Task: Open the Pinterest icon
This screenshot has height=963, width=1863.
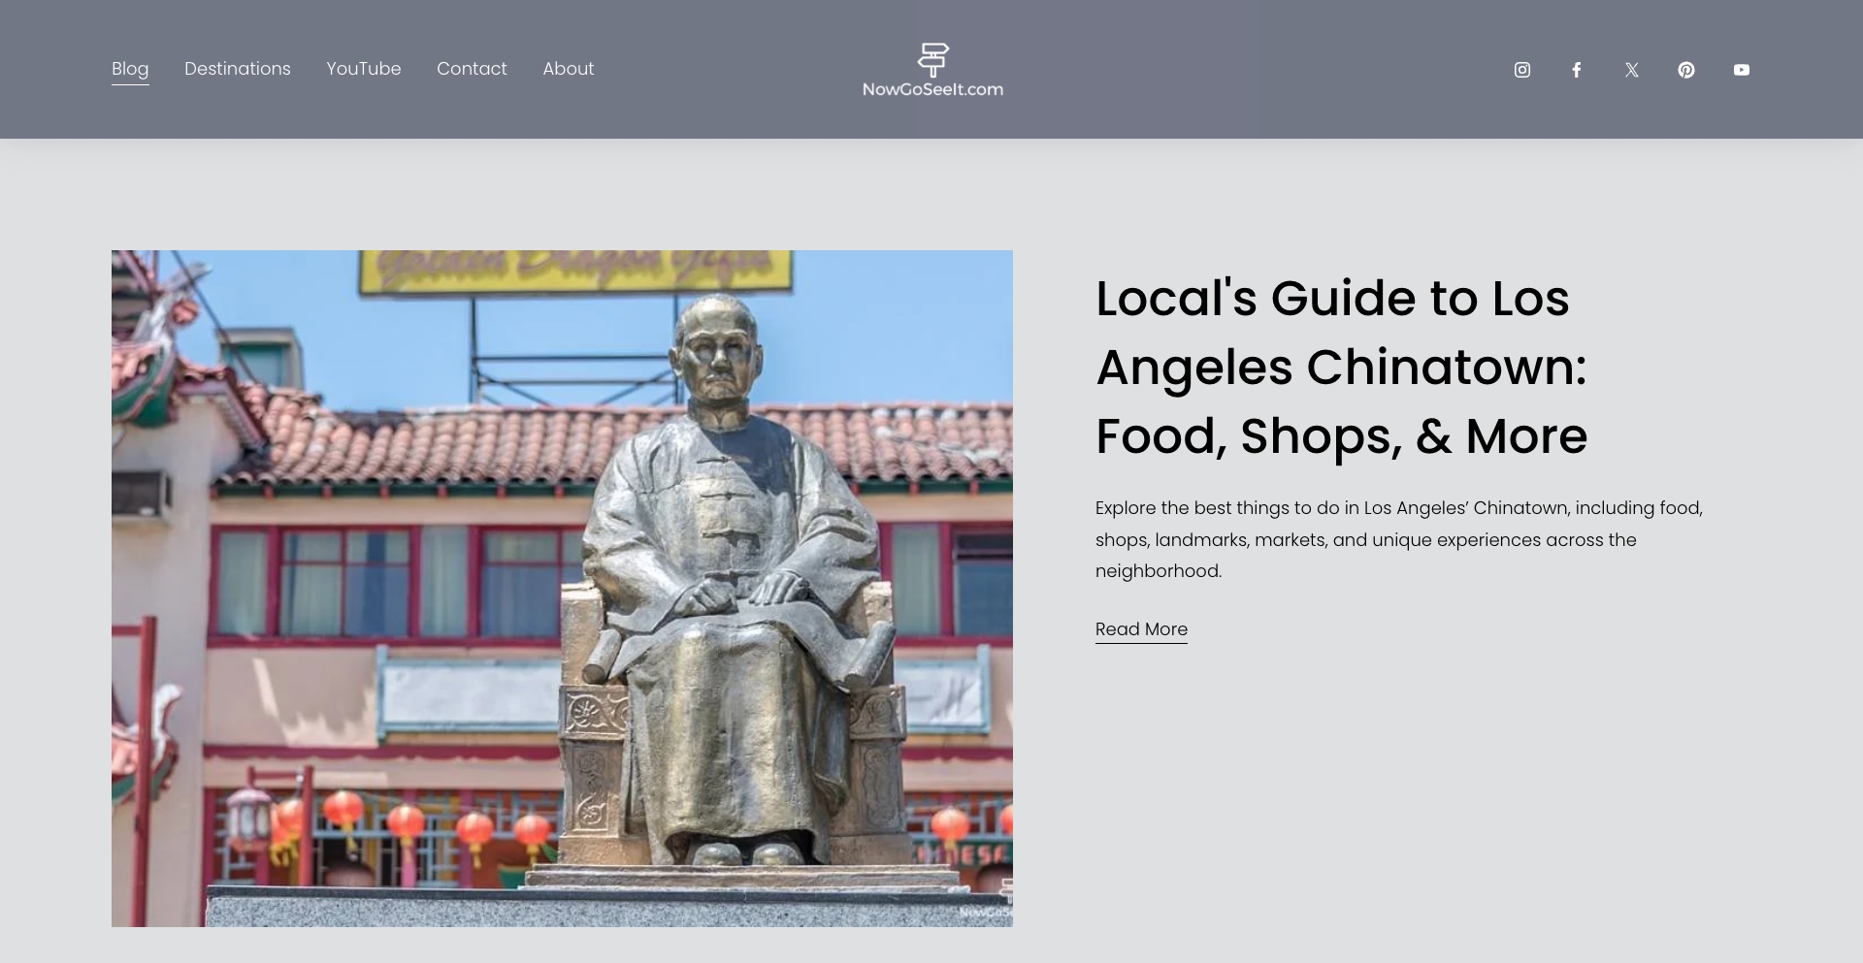Action: [x=1686, y=69]
